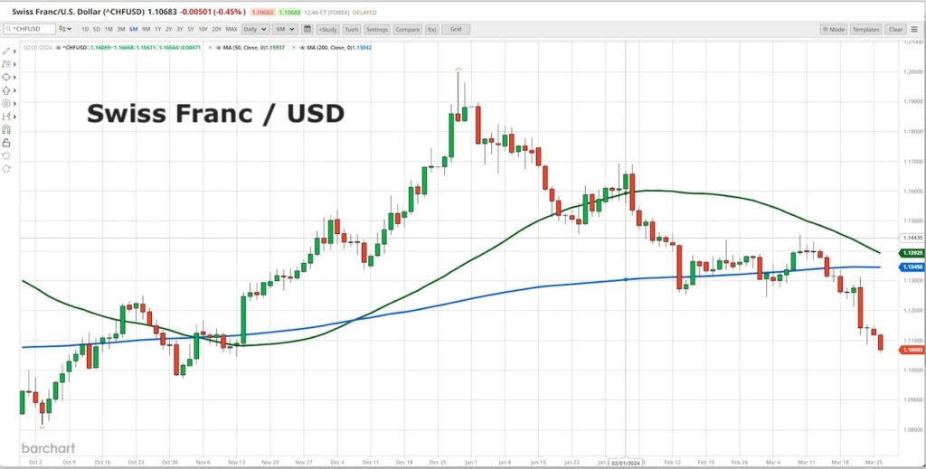Select the 2Y time range
The image size is (926, 469).
(169, 29)
